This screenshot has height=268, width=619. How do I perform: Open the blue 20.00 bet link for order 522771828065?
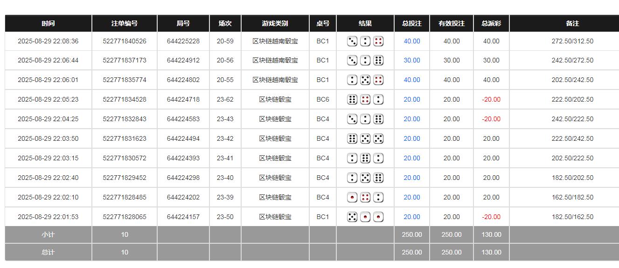[x=411, y=217]
